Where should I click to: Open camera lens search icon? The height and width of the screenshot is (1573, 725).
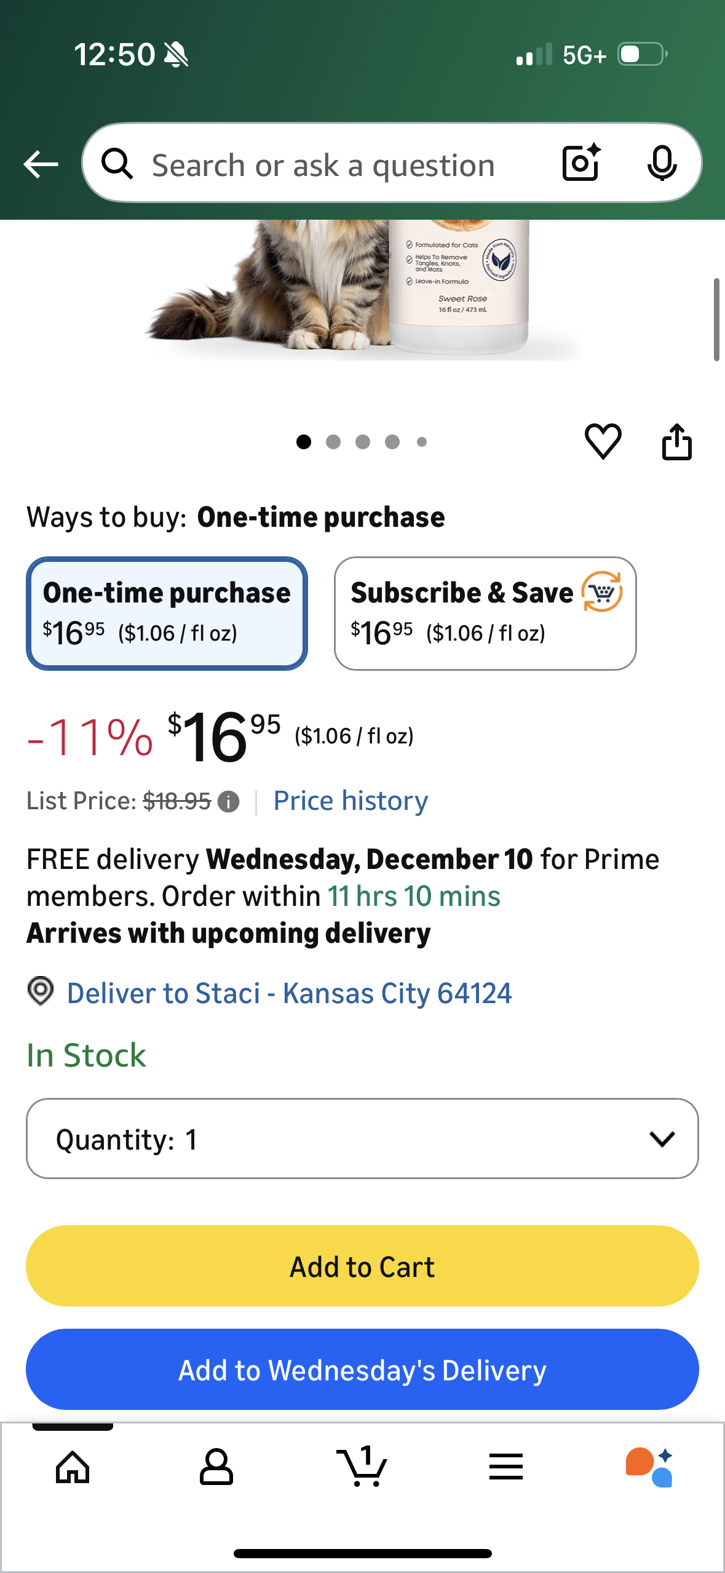(580, 163)
